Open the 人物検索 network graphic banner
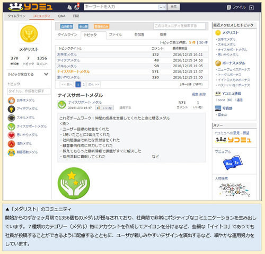The width and height of the screenshot is (265, 254). click(235, 190)
